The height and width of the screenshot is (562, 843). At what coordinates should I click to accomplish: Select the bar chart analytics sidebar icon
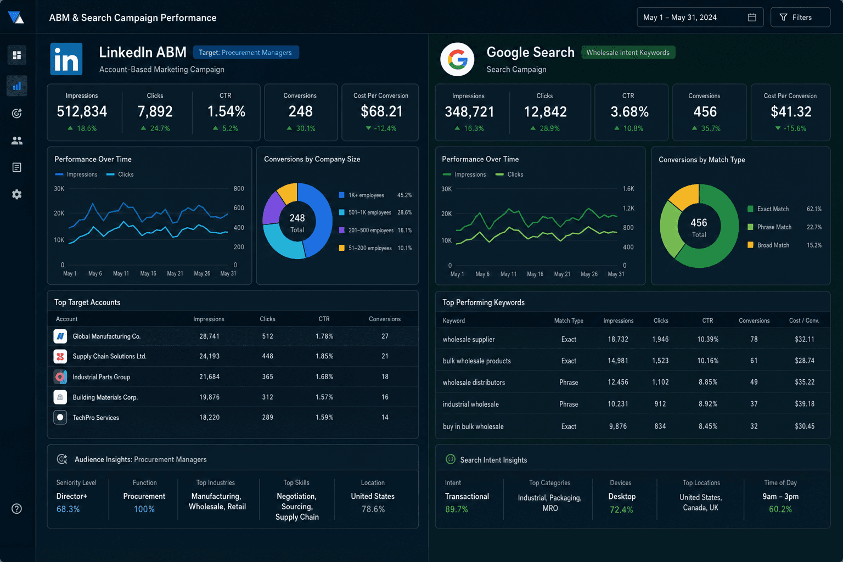17,86
